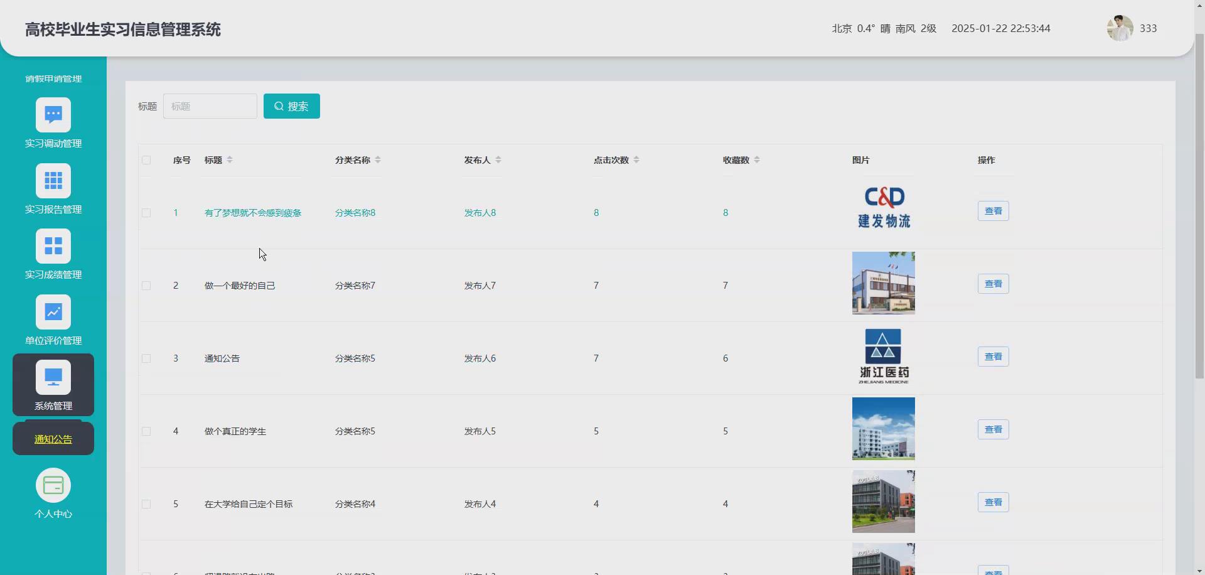The height and width of the screenshot is (575, 1205).
Task: Click 请假申请管理 sidebar menu label
Action: (53, 78)
